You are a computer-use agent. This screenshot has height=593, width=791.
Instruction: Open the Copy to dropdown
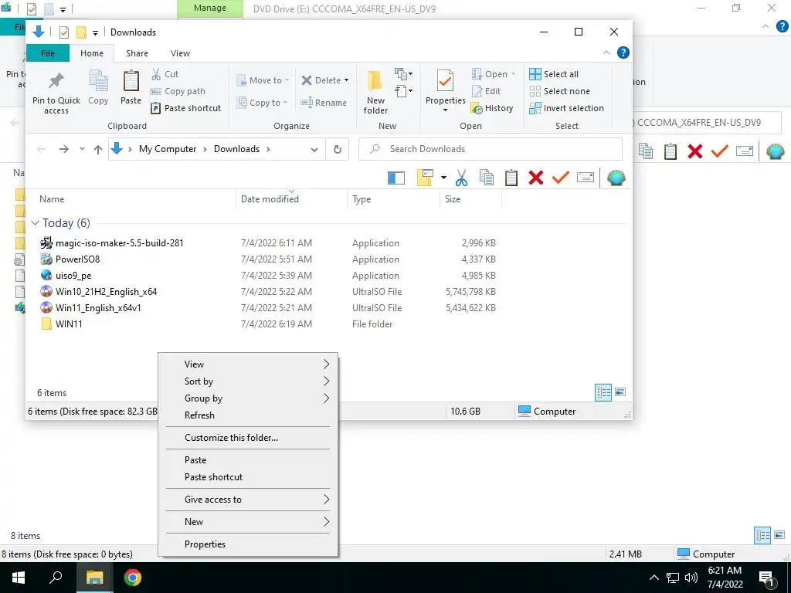click(x=262, y=103)
